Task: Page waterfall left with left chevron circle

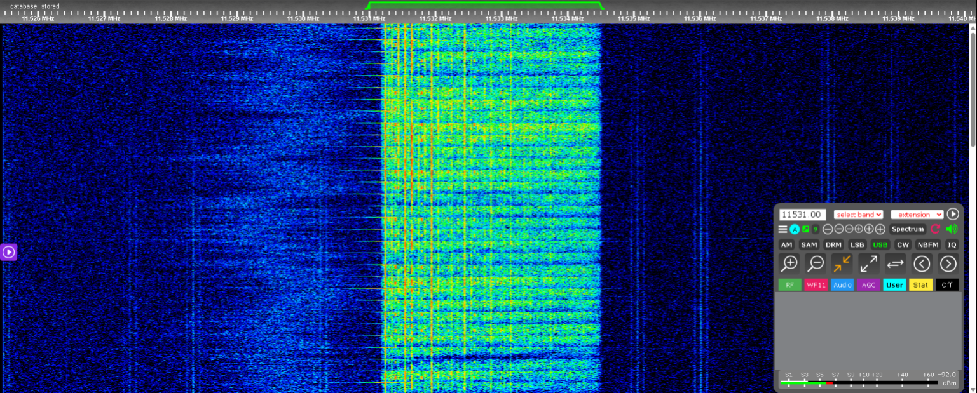Action: pyautogui.click(x=922, y=263)
